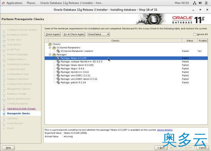Click the unixODBC-2.2.11 package icon

coord(58,76)
